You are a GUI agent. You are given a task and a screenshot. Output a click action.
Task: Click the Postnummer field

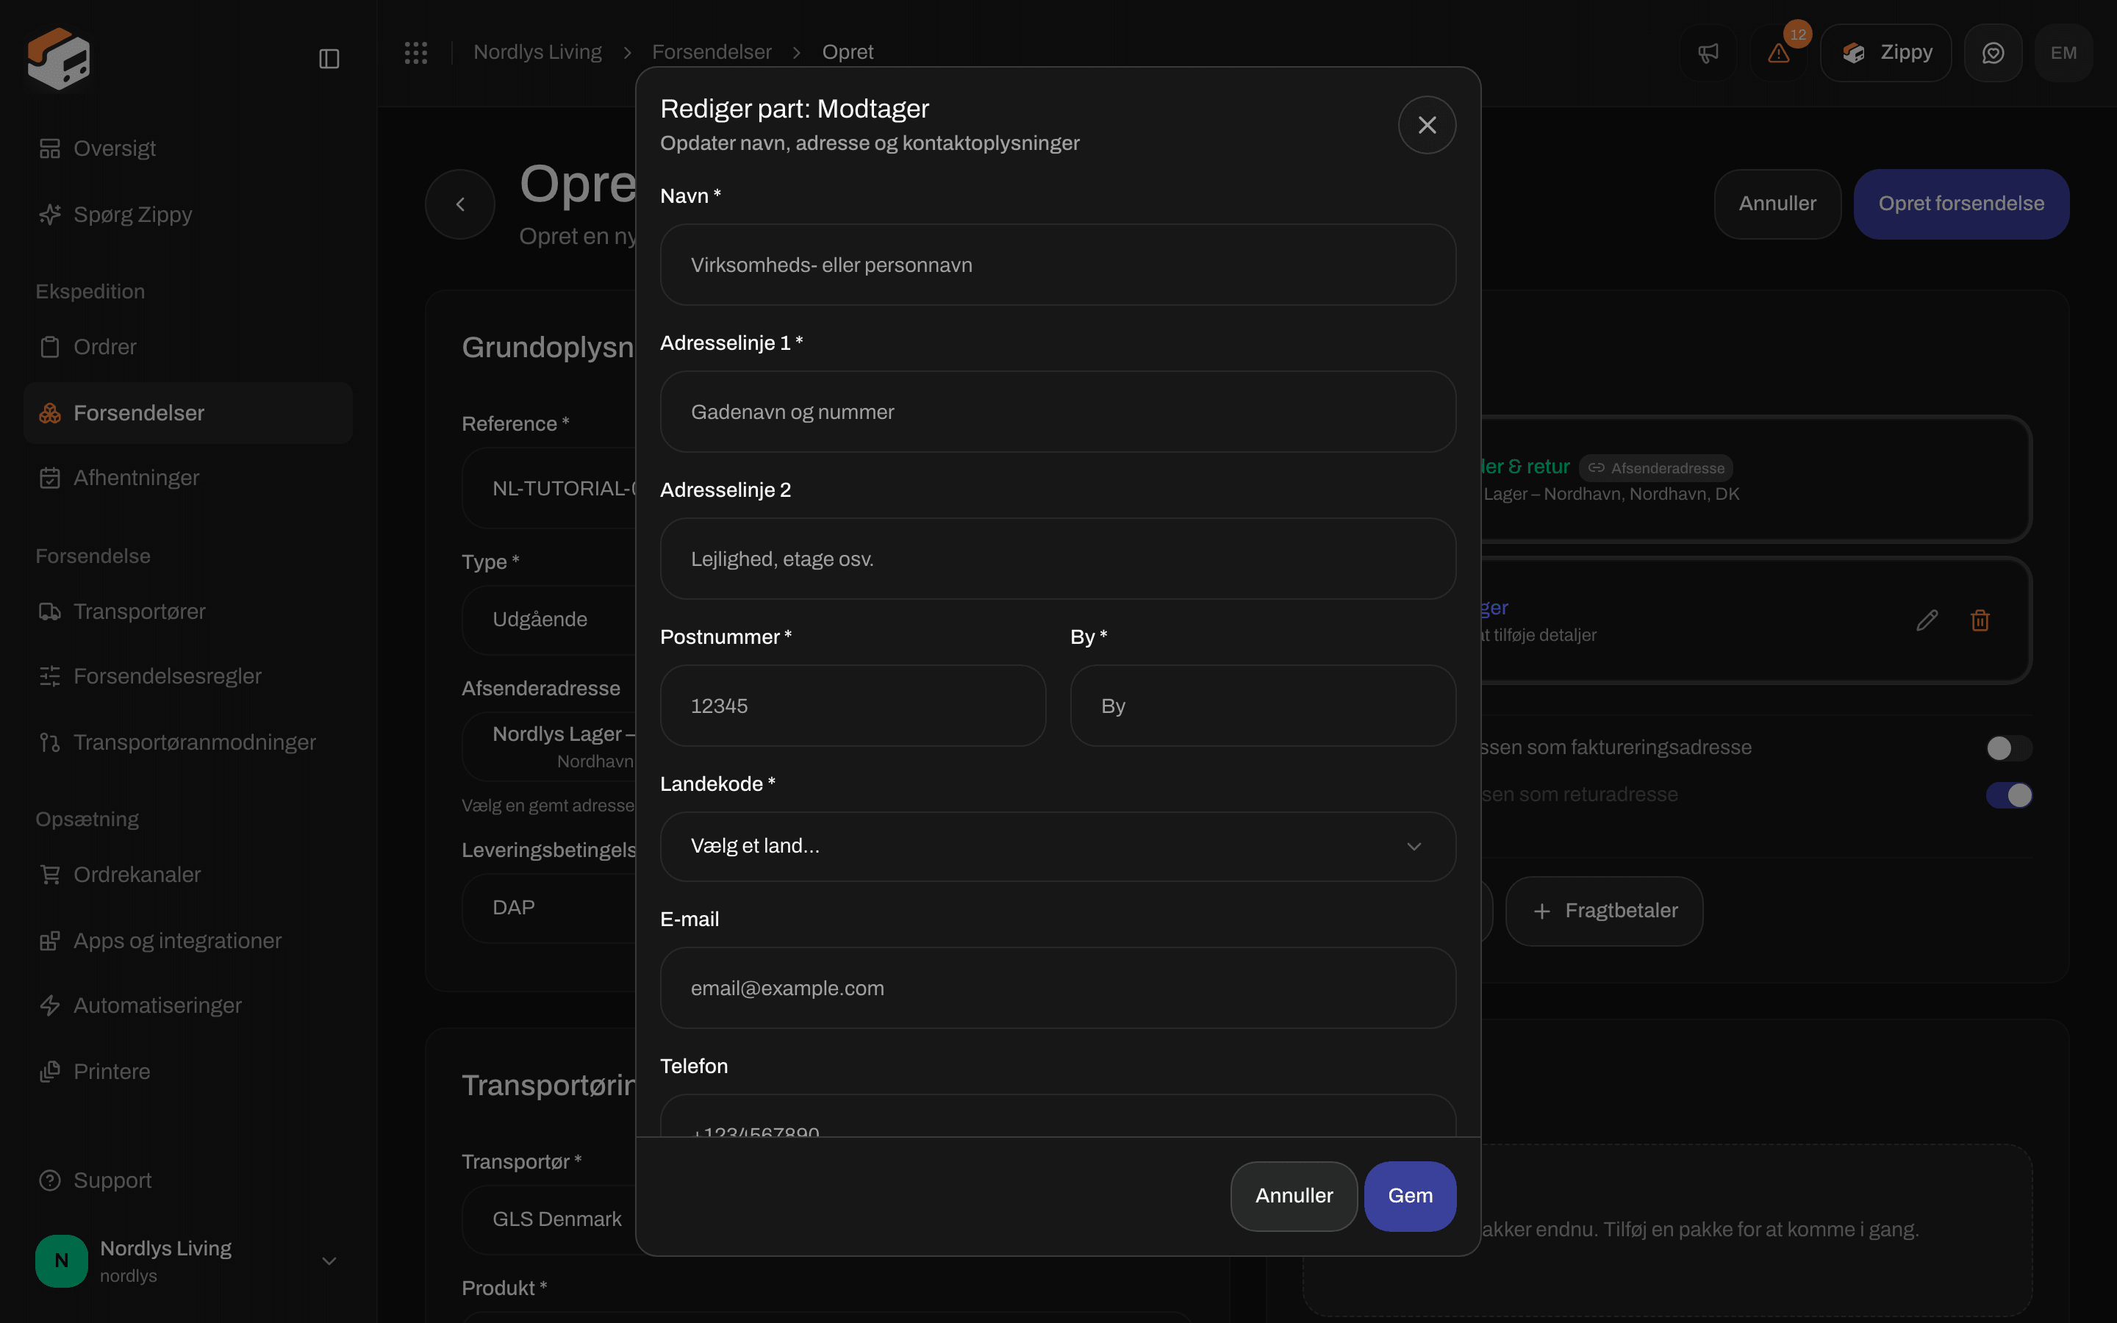pyautogui.click(x=853, y=706)
